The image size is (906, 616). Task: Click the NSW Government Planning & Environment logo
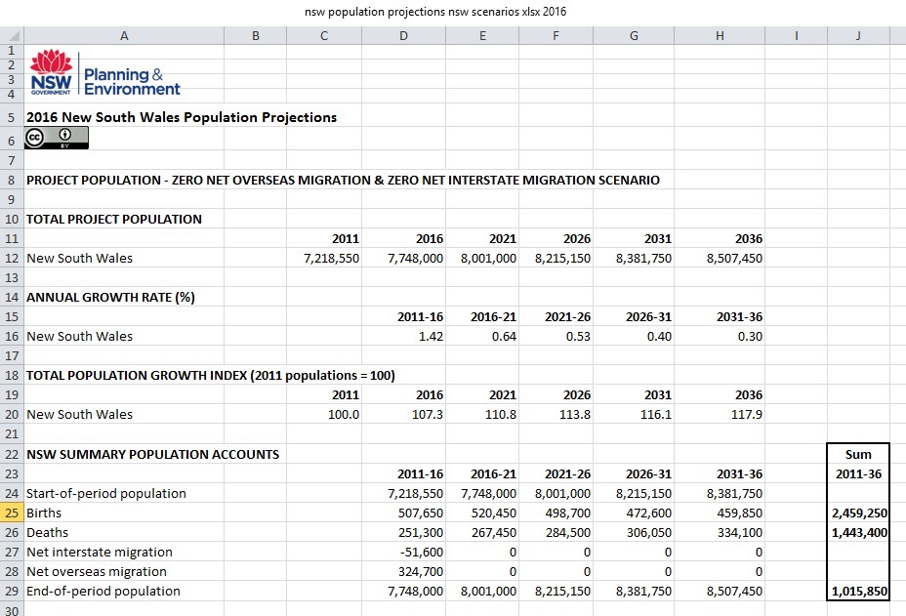(x=105, y=73)
